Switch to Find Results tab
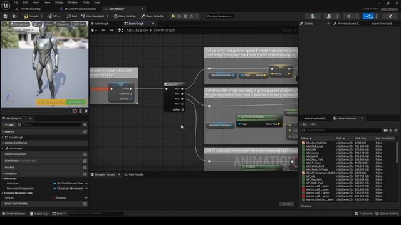 coord(134,174)
